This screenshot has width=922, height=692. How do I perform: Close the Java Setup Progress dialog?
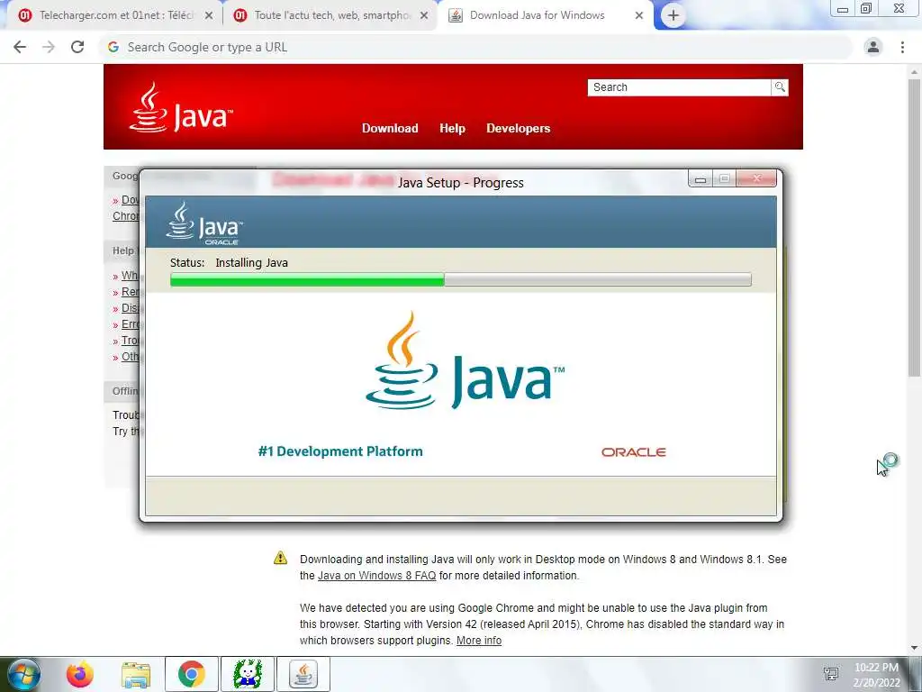coord(756,179)
